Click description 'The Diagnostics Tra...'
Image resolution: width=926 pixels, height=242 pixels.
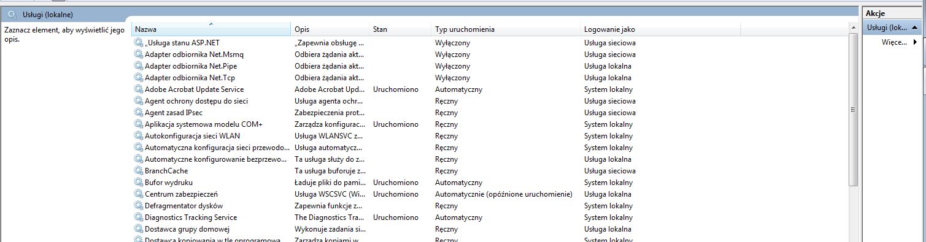point(329,217)
